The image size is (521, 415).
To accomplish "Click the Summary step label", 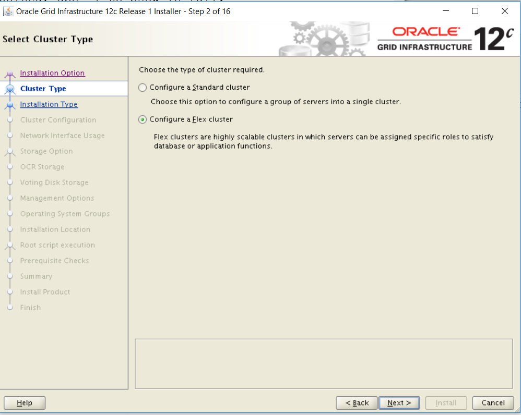I will (x=36, y=276).
